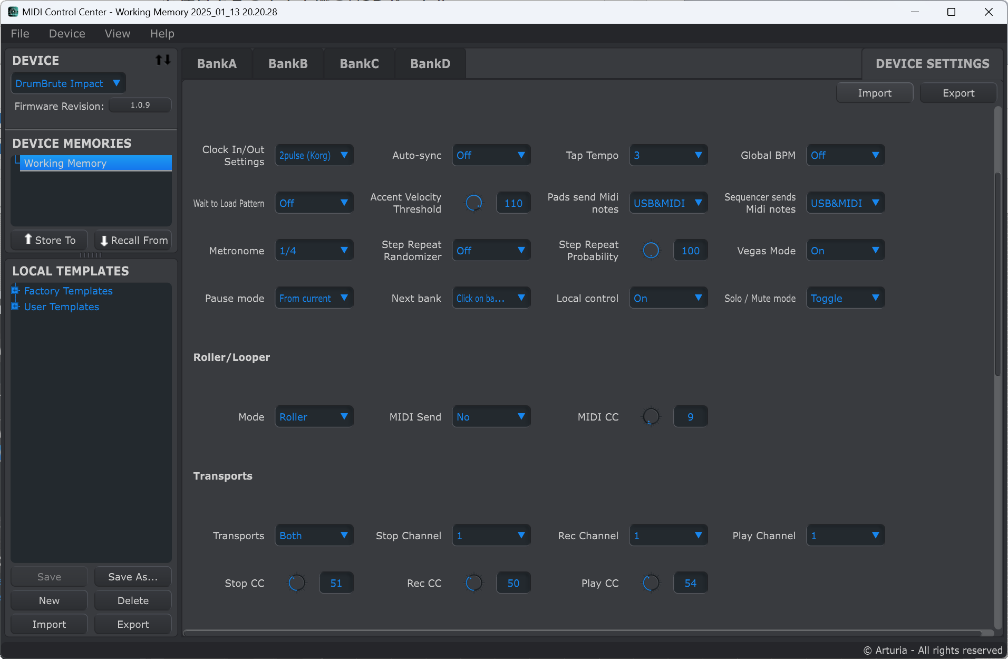Image resolution: width=1008 pixels, height=659 pixels.
Task: Open the Solo / Mute mode dropdown
Action: pyautogui.click(x=846, y=298)
